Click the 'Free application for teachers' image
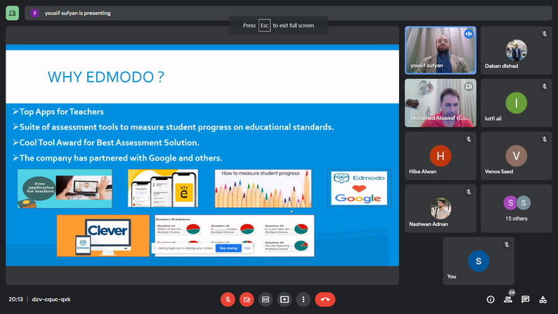The width and height of the screenshot is (558, 314). (65, 188)
